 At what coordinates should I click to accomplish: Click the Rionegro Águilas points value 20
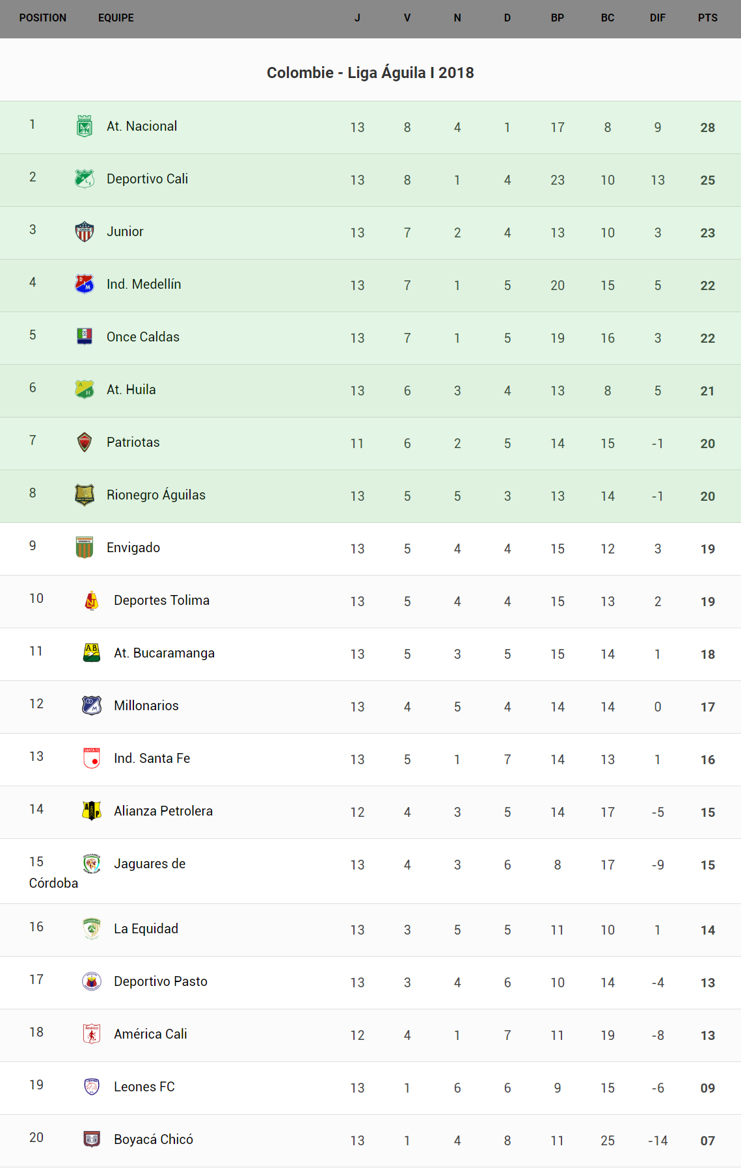point(707,496)
